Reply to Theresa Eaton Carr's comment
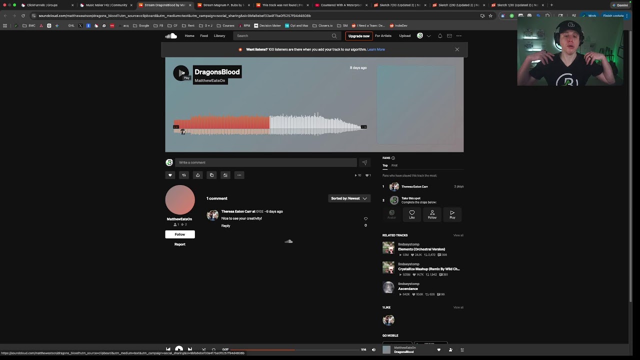 (x=226, y=226)
